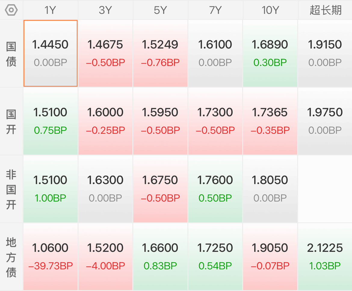
Task: Open 非国开 7Y cell showing 1.7600
Action: [215, 189]
